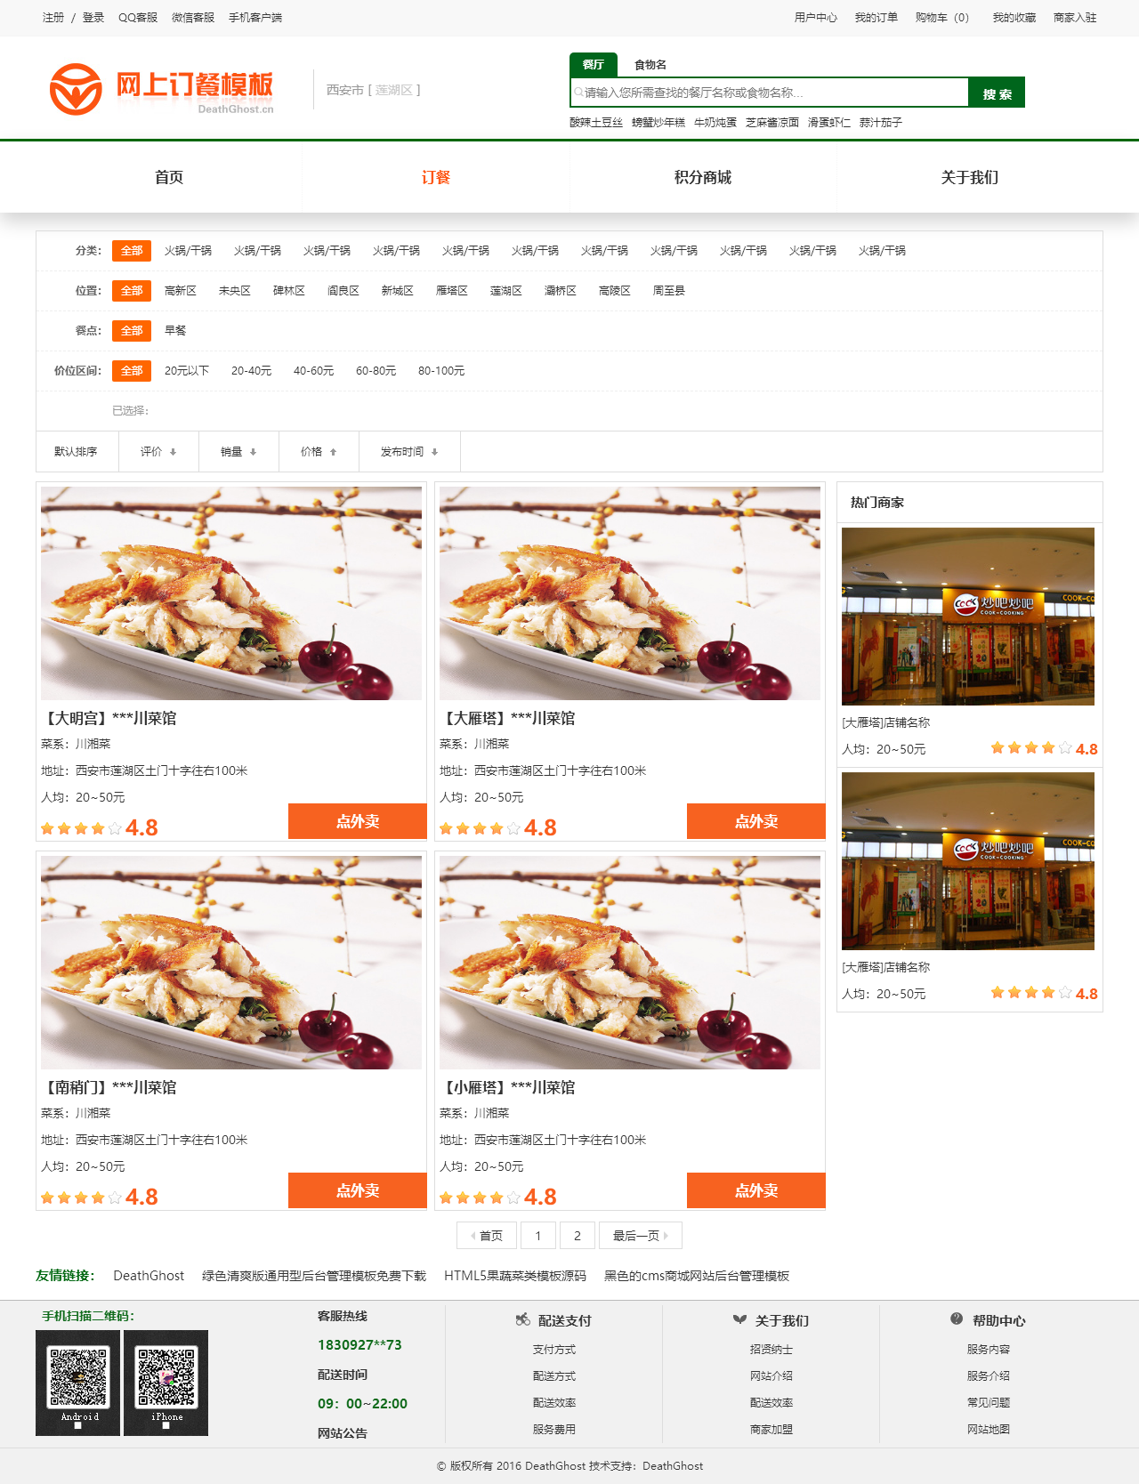The image size is (1139, 1484).
Task: Open the 西安市 莲湖区 city selector
Action: coord(373,90)
